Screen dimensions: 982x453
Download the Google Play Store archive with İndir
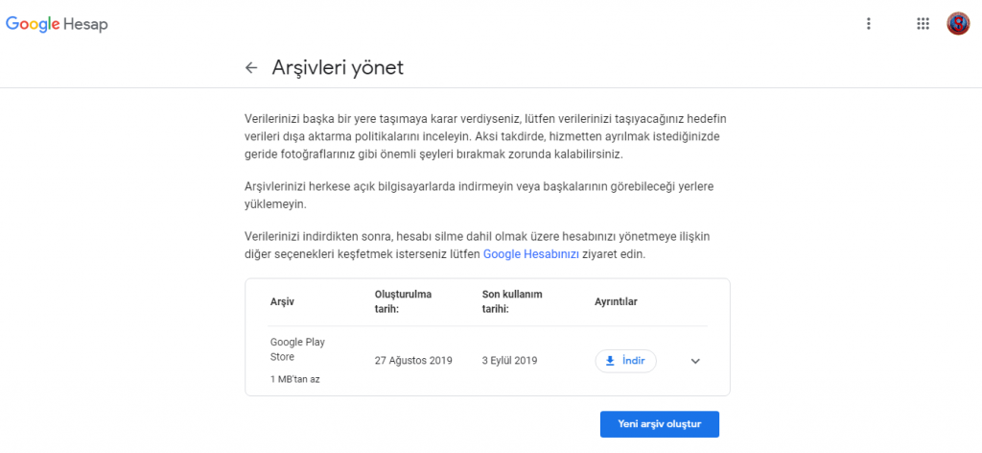(x=625, y=361)
